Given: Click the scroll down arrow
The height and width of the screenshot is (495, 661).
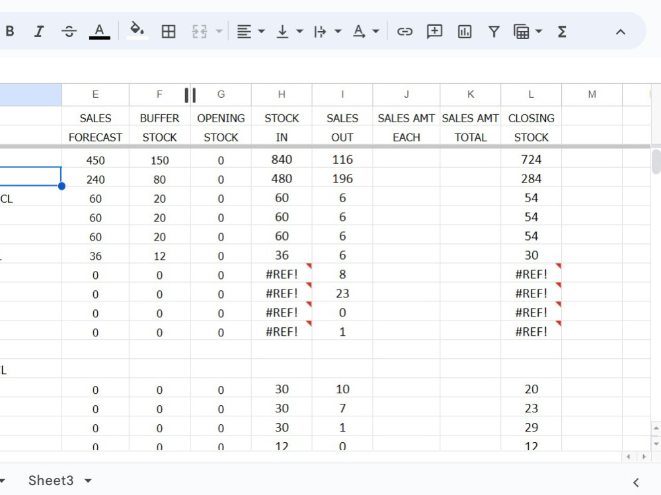Looking at the screenshot, I should pos(656,444).
